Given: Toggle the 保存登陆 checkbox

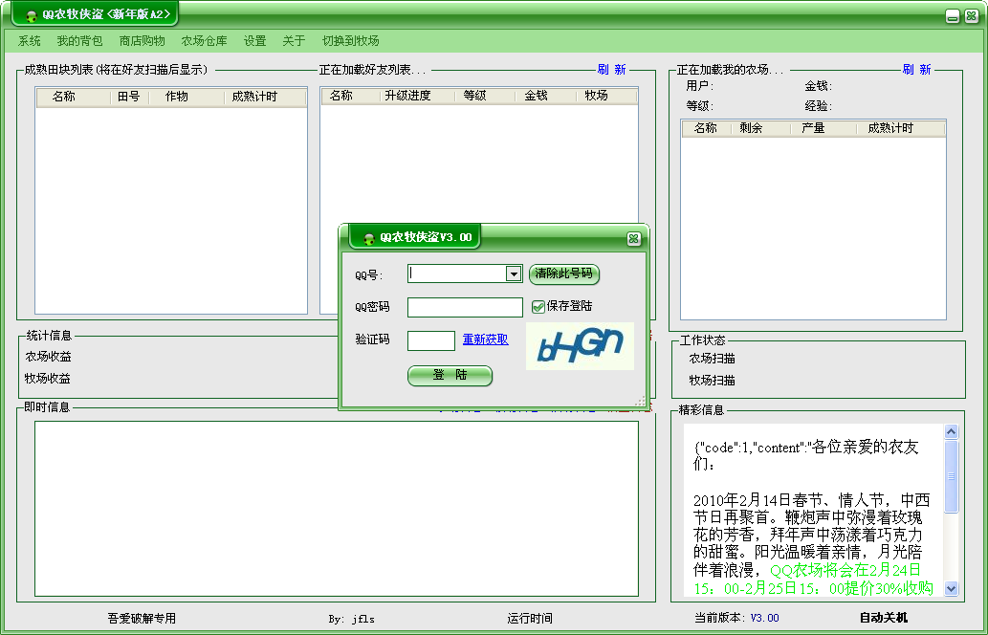Looking at the screenshot, I should pyautogui.click(x=538, y=307).
